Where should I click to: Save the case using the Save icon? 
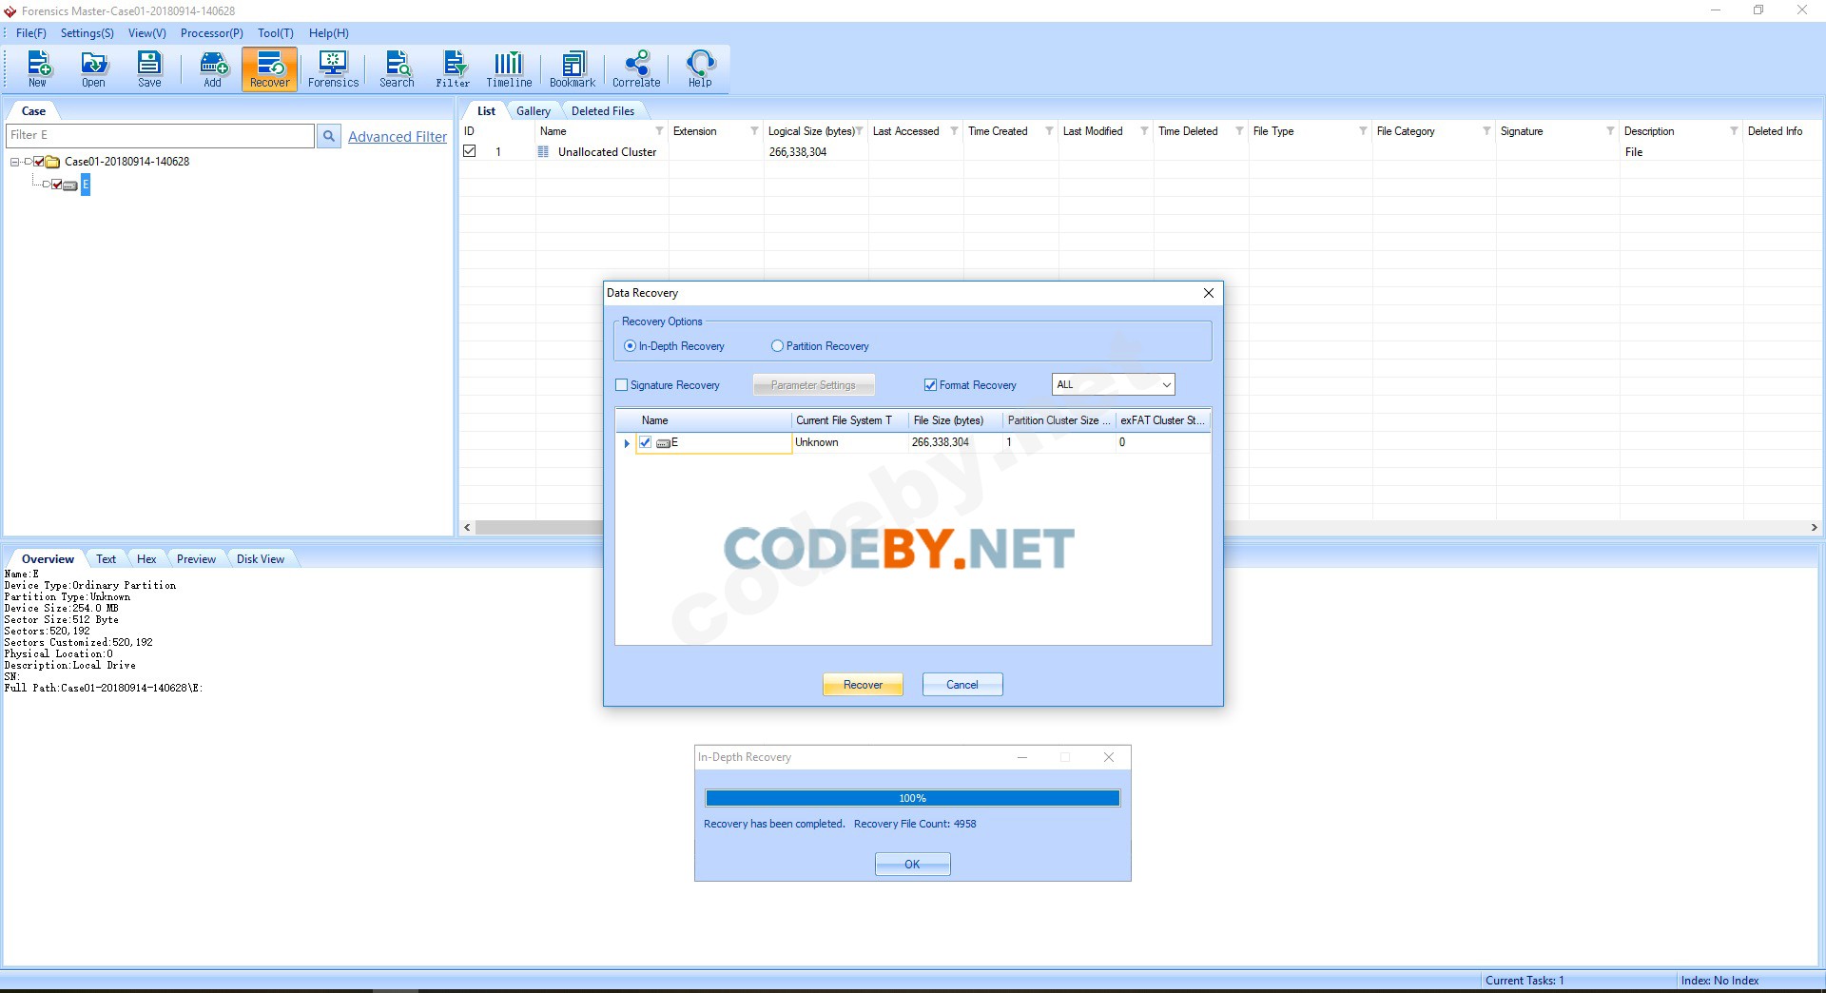click(149, 69)
